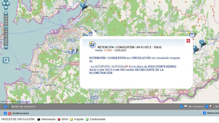Close the congestion info popup
Screen dimensions: 219x123
pos(188,41)
